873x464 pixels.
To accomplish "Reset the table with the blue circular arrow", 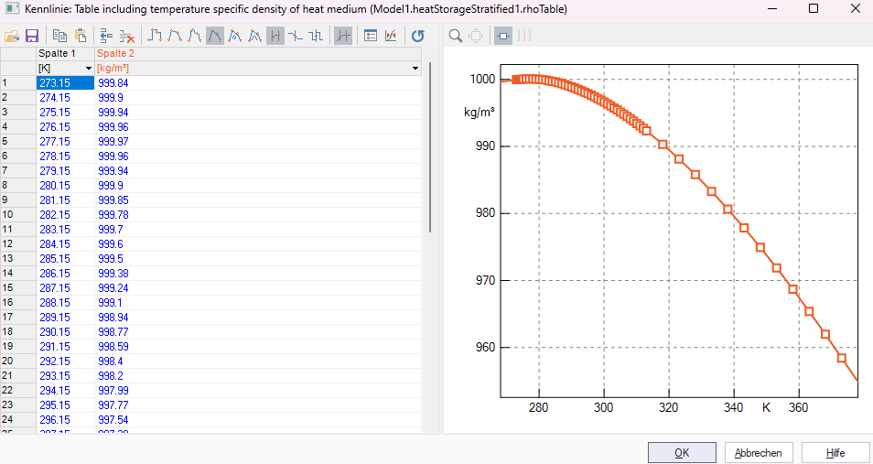I will point(417,37).
